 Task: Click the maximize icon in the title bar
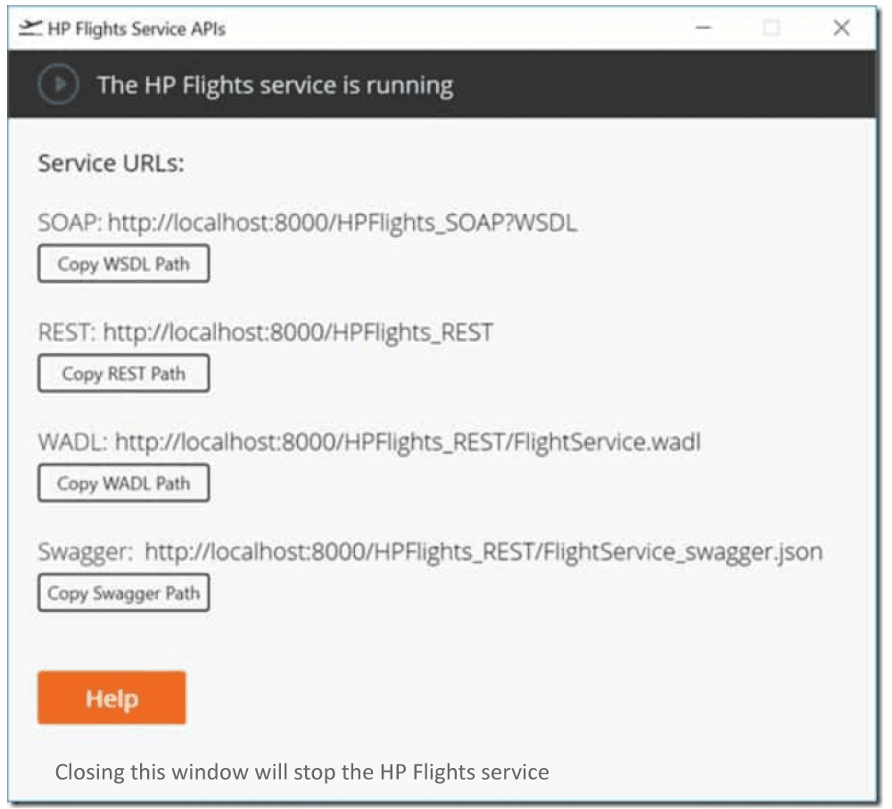772,28
